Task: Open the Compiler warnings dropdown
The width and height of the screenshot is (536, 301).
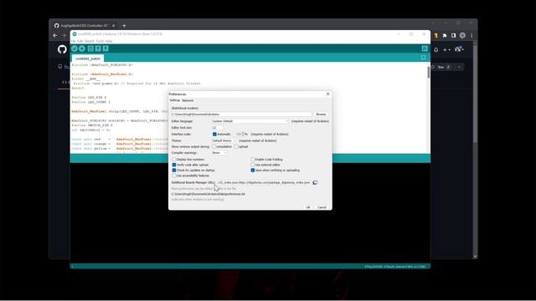Action: 219,153
